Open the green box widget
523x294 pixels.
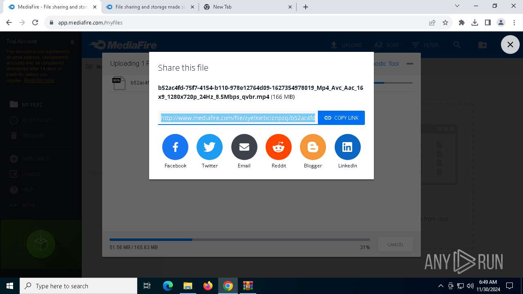point(41,244)
